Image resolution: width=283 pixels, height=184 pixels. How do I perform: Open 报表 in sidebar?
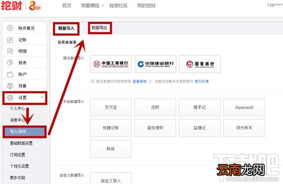click(24, 63)
